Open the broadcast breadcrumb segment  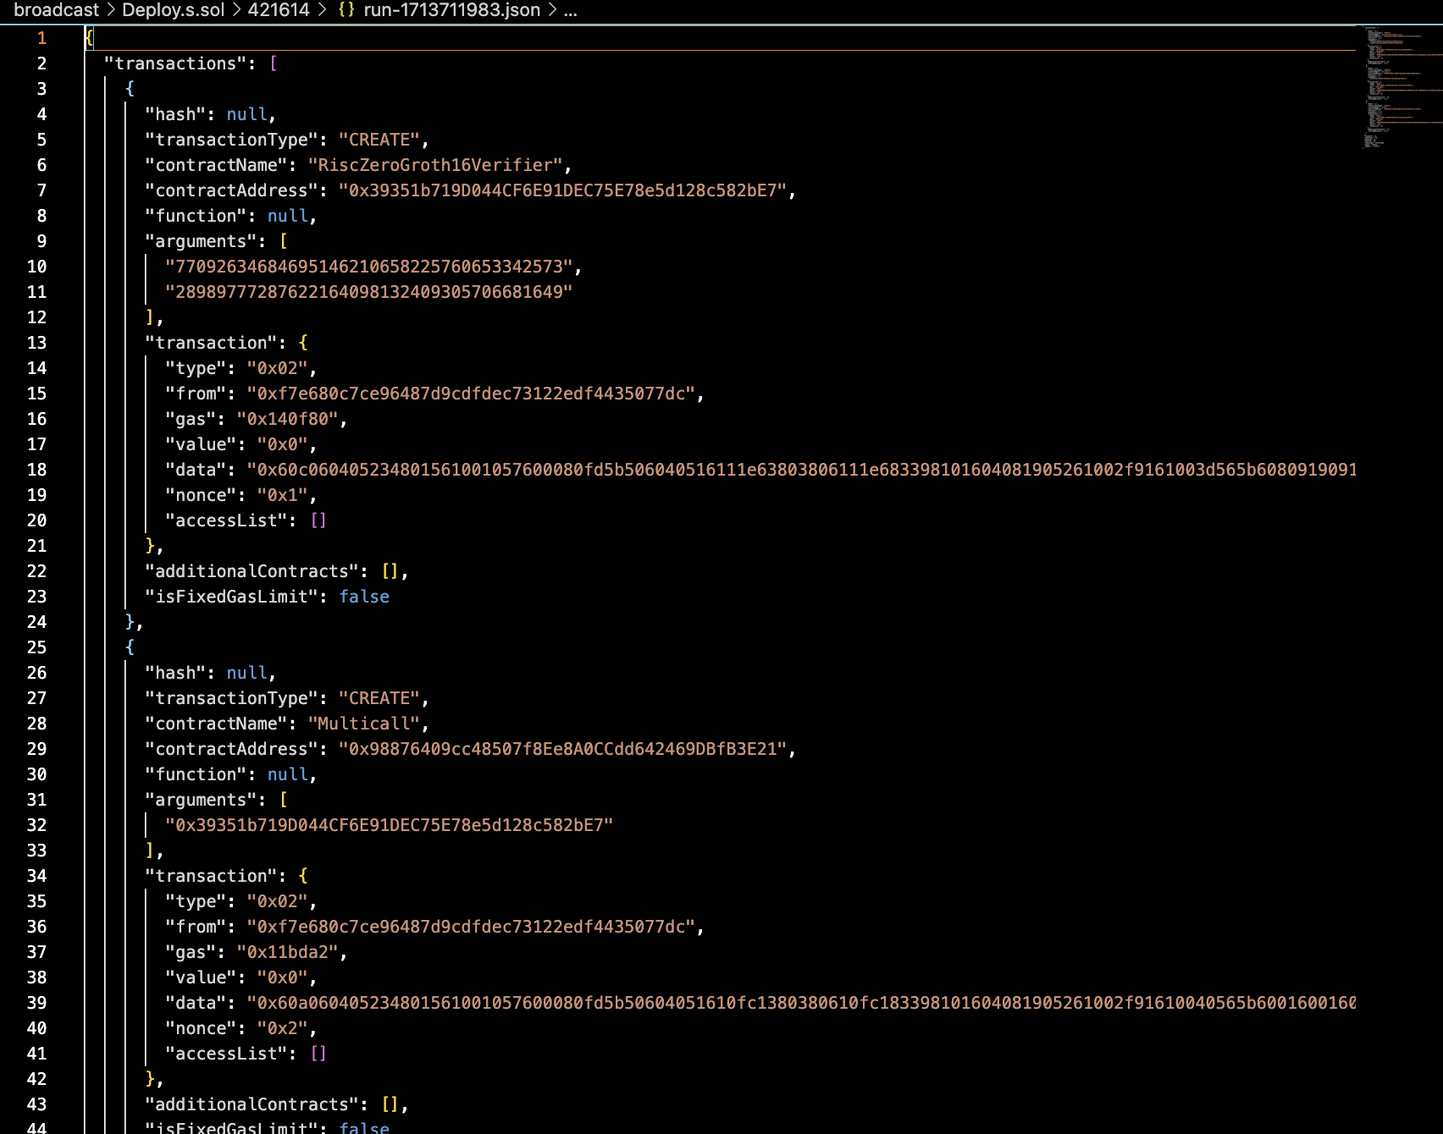tap(57, 10)
